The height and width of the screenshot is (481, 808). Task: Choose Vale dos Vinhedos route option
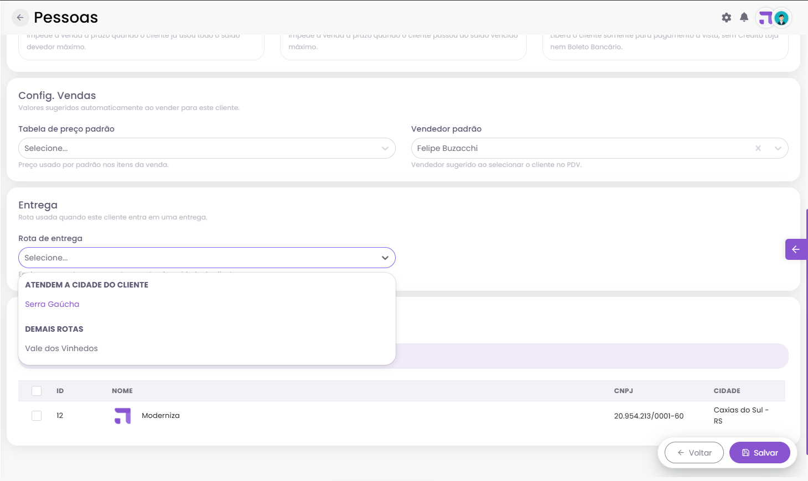click(x=61, y=348)
